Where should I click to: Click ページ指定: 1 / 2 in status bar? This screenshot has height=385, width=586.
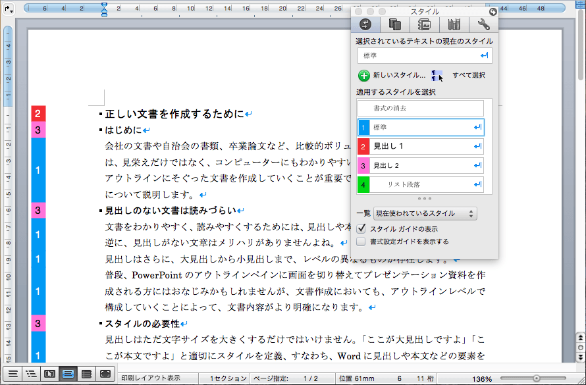pyautogui.click(x=285, y=378)
